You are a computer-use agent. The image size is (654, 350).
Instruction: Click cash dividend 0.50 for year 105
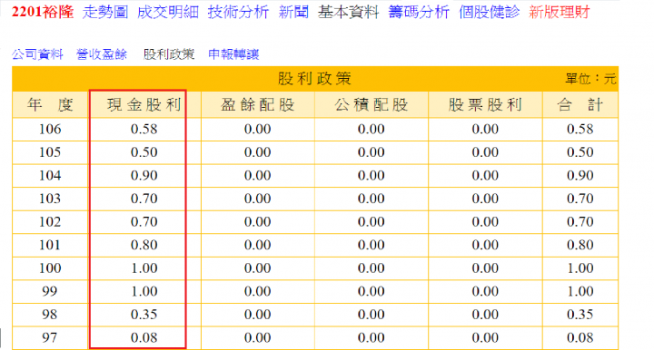[144, 152]
